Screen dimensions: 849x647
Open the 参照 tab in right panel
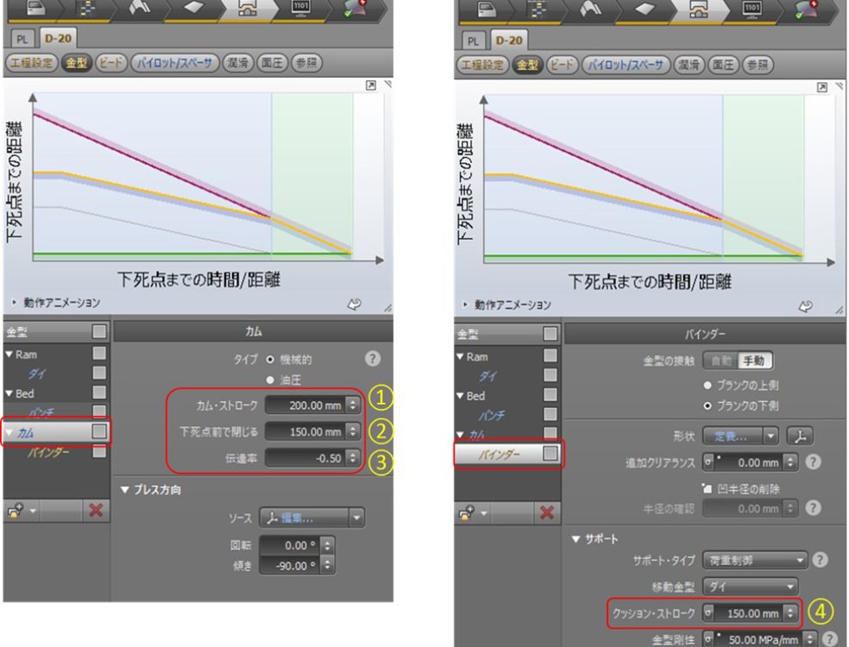pos(757,65)
